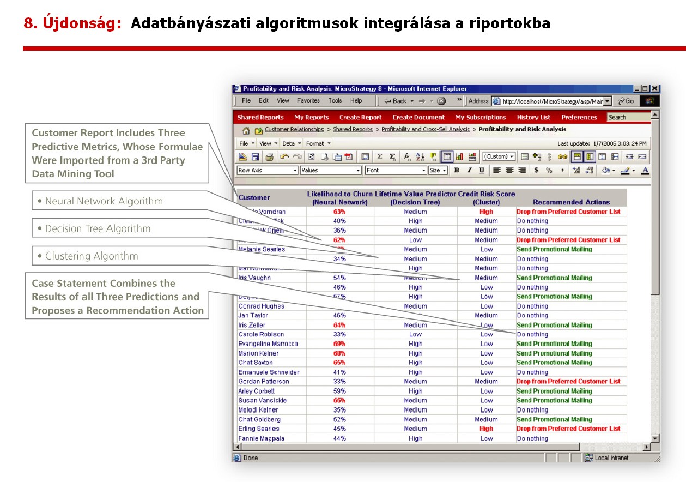Open the browser Help menu
686x482 pixels.
point(356,100)
